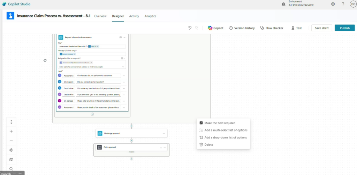Image resolution: width=357 pixels, height=175 pixels.
Task: Open Assigned to settings gear dropdown
Action: click(x=123, y=58)
